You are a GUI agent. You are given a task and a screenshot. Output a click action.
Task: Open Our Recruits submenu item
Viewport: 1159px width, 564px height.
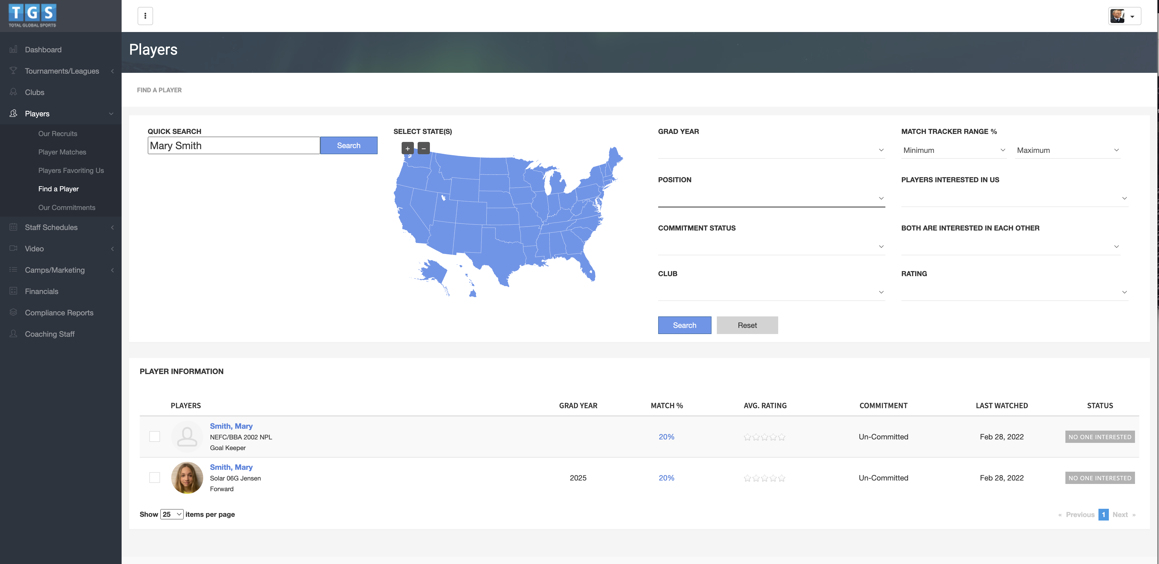coord(58,134)
